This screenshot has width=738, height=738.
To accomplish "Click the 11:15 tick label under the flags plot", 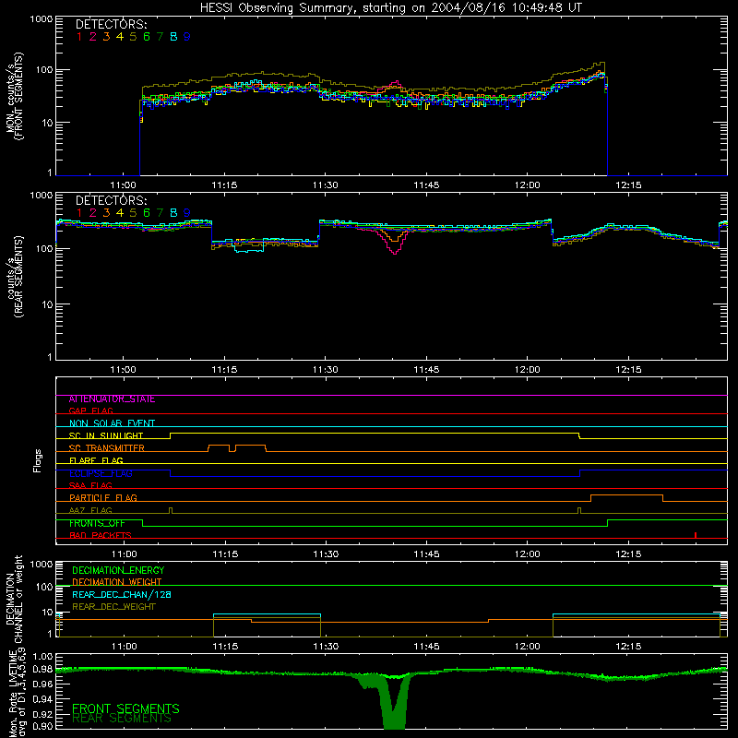I will [x=225, y=554].
